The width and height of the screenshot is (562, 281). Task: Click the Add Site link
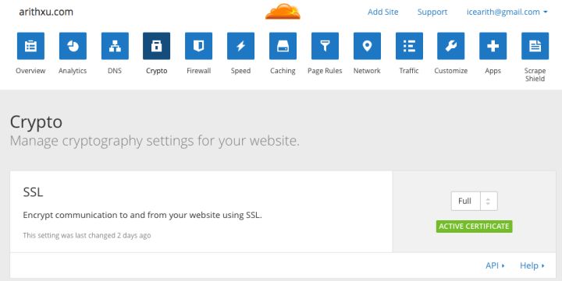[382, 12]
